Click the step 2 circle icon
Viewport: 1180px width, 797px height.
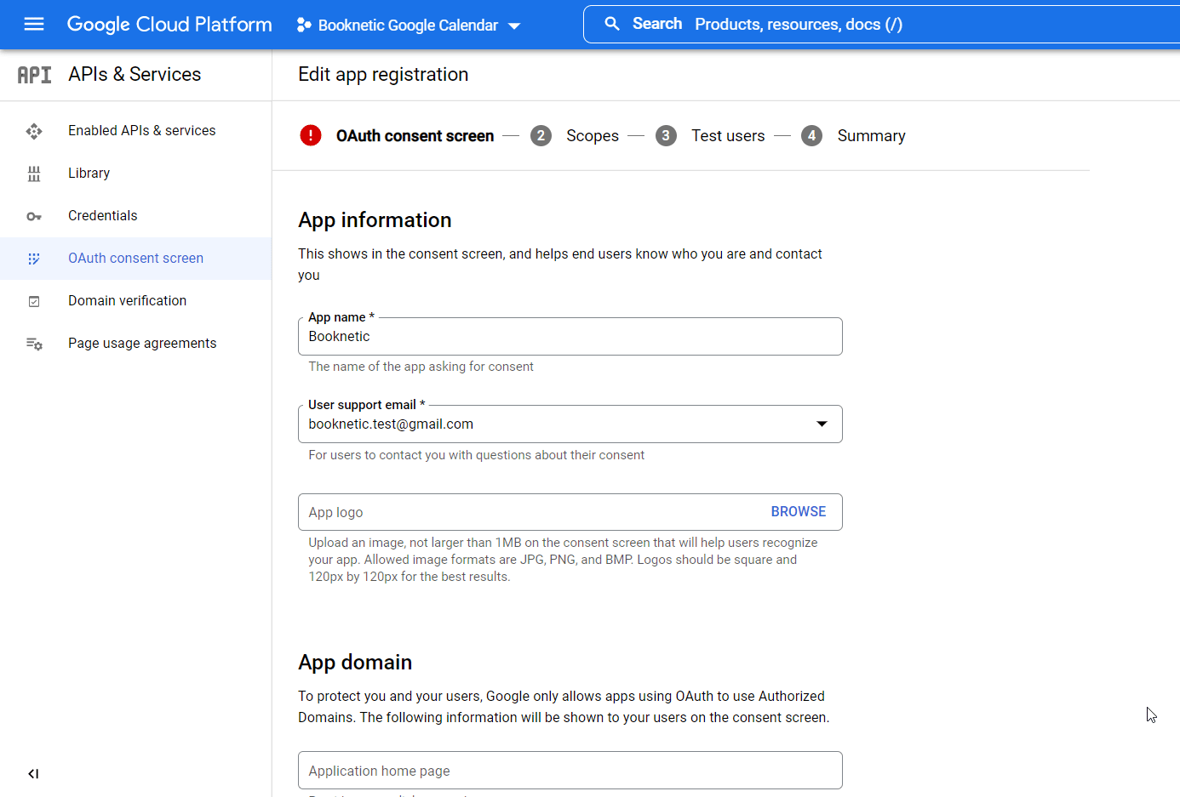point(541,136)
